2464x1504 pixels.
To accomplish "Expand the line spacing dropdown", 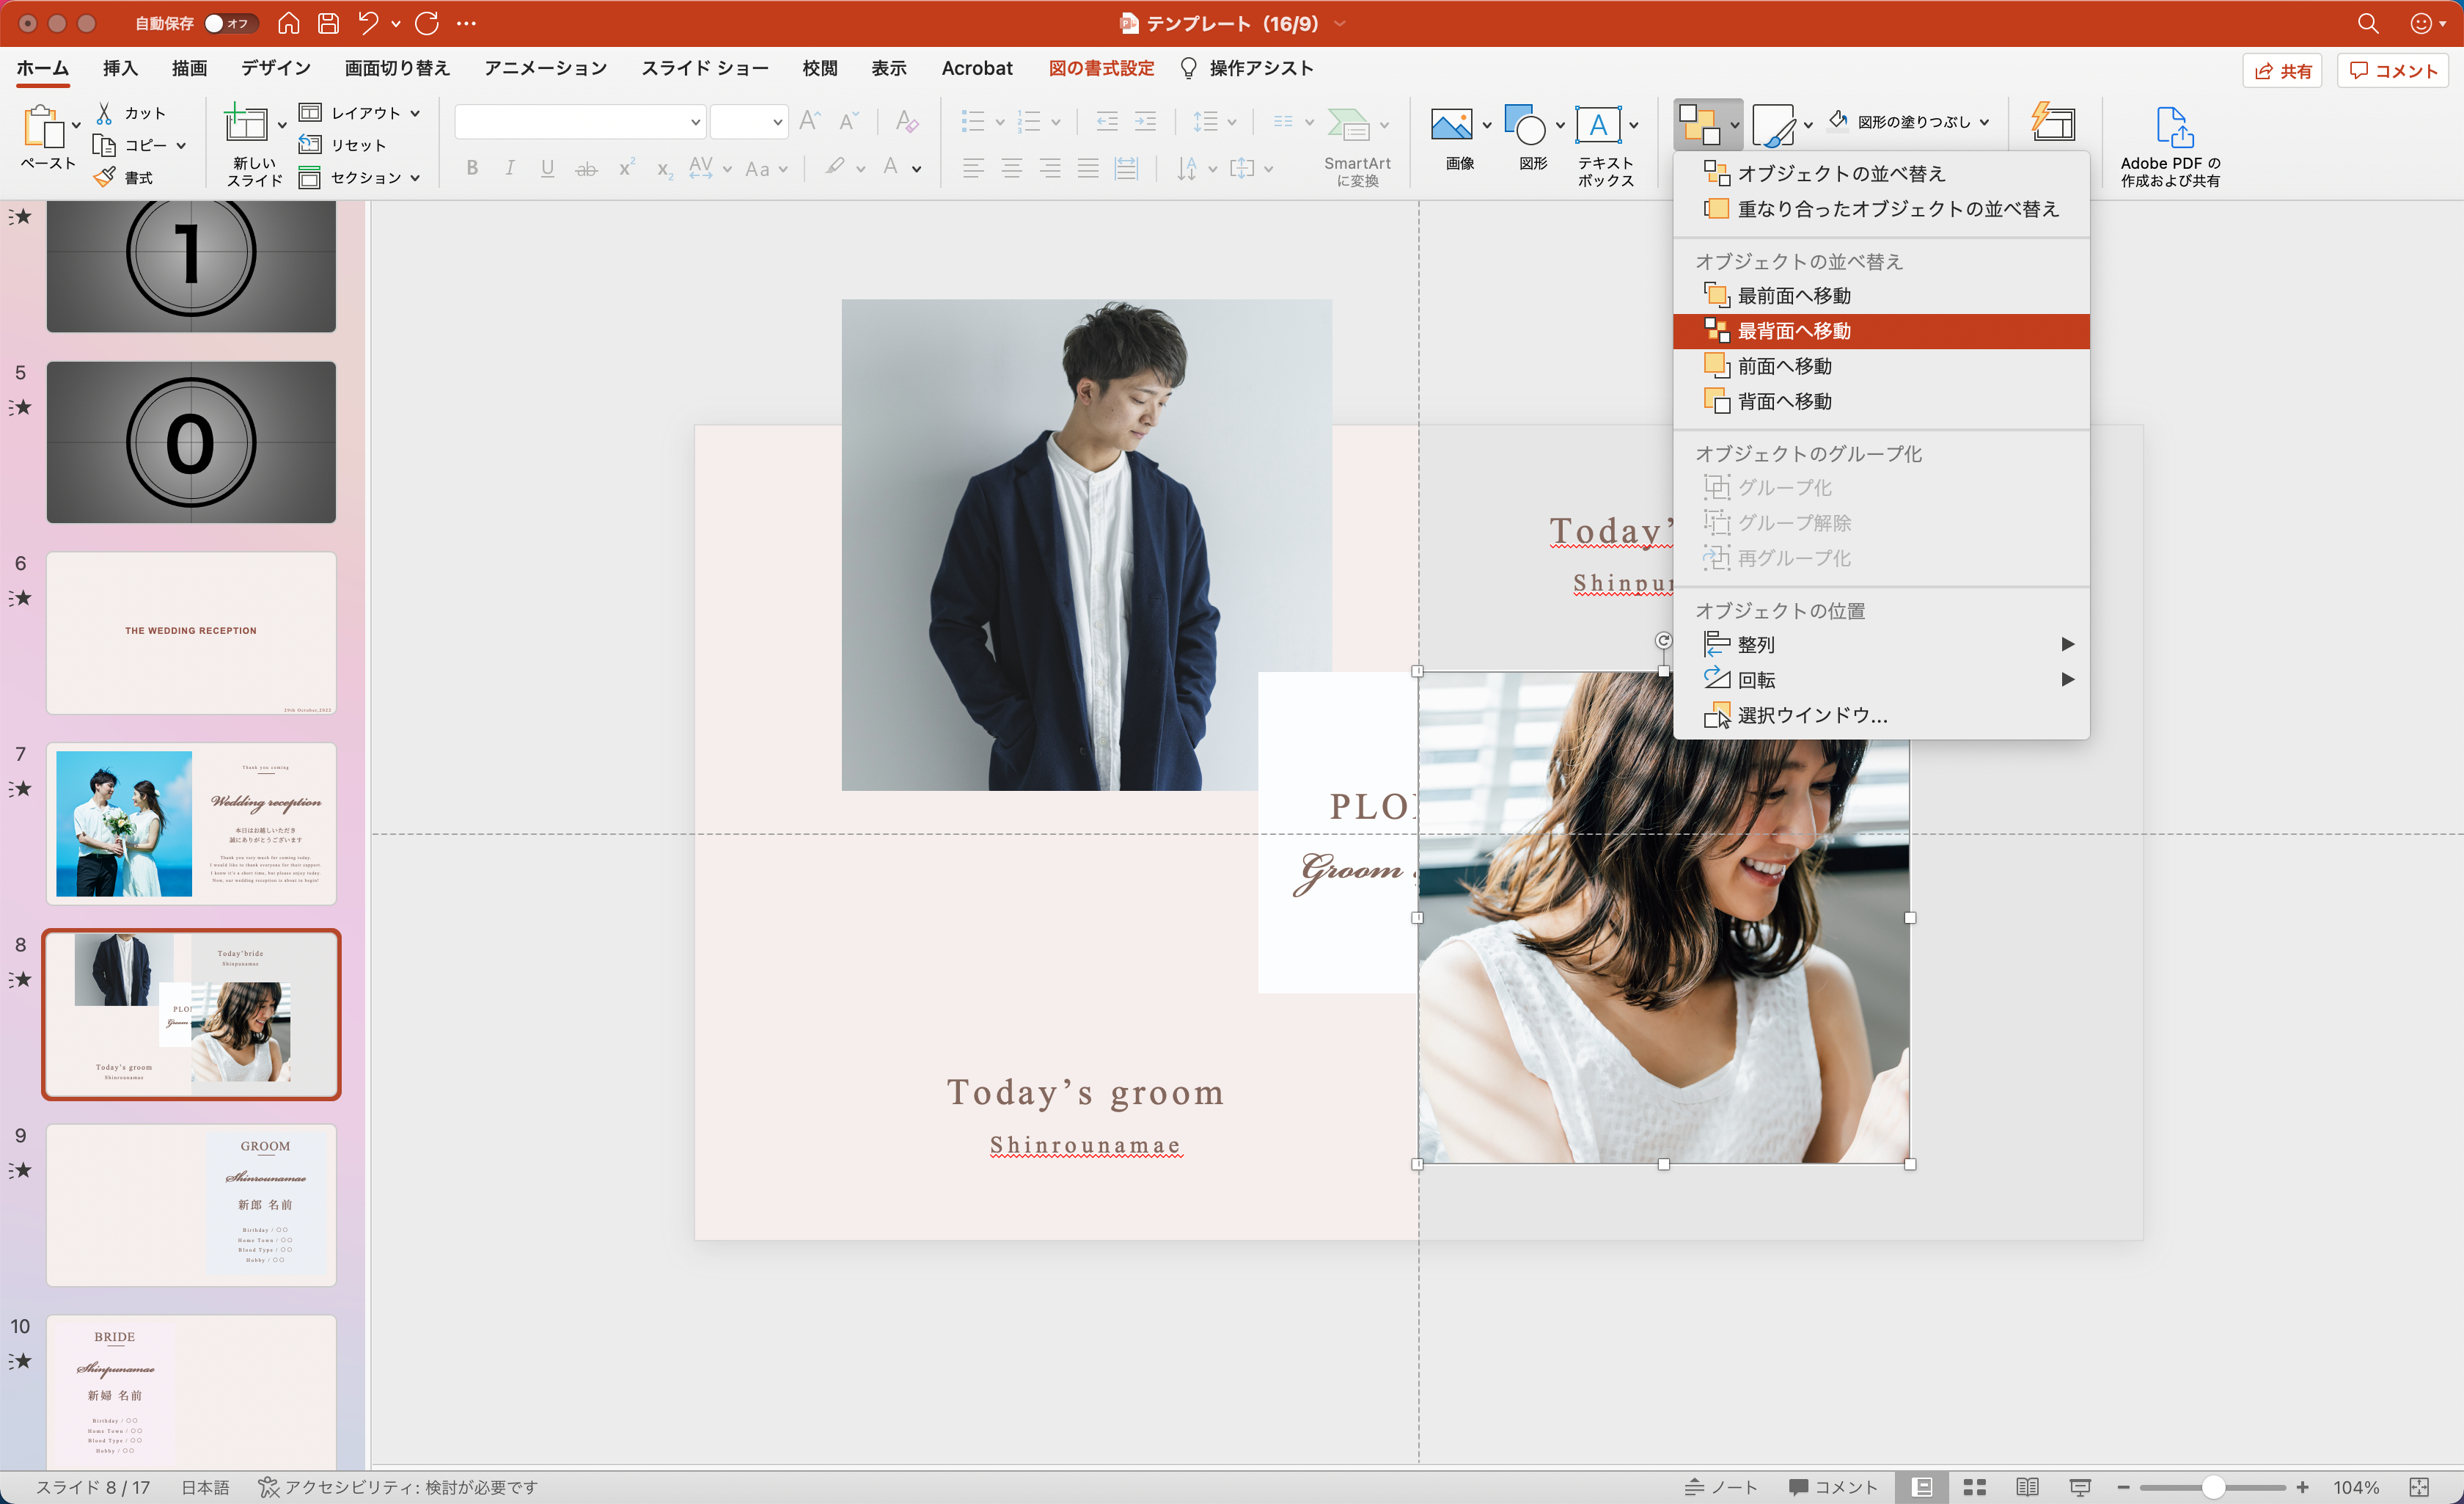I will pos(1232,121).
